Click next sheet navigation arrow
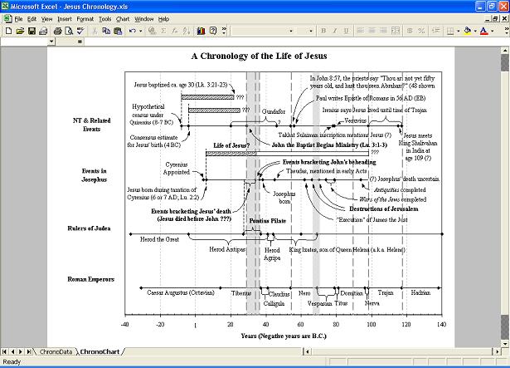 coord(21,351)
